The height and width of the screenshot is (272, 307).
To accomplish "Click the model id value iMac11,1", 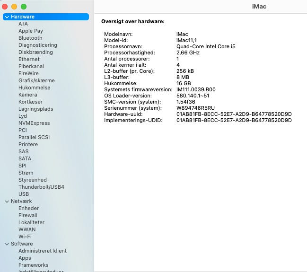I will click(x=186, y=41).
